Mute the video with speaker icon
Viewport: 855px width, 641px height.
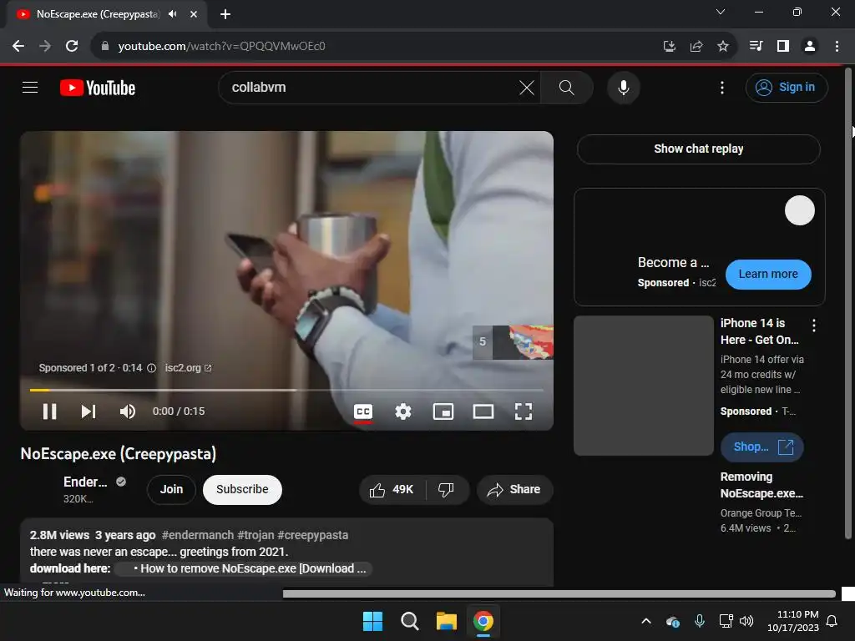pos(128,411)
